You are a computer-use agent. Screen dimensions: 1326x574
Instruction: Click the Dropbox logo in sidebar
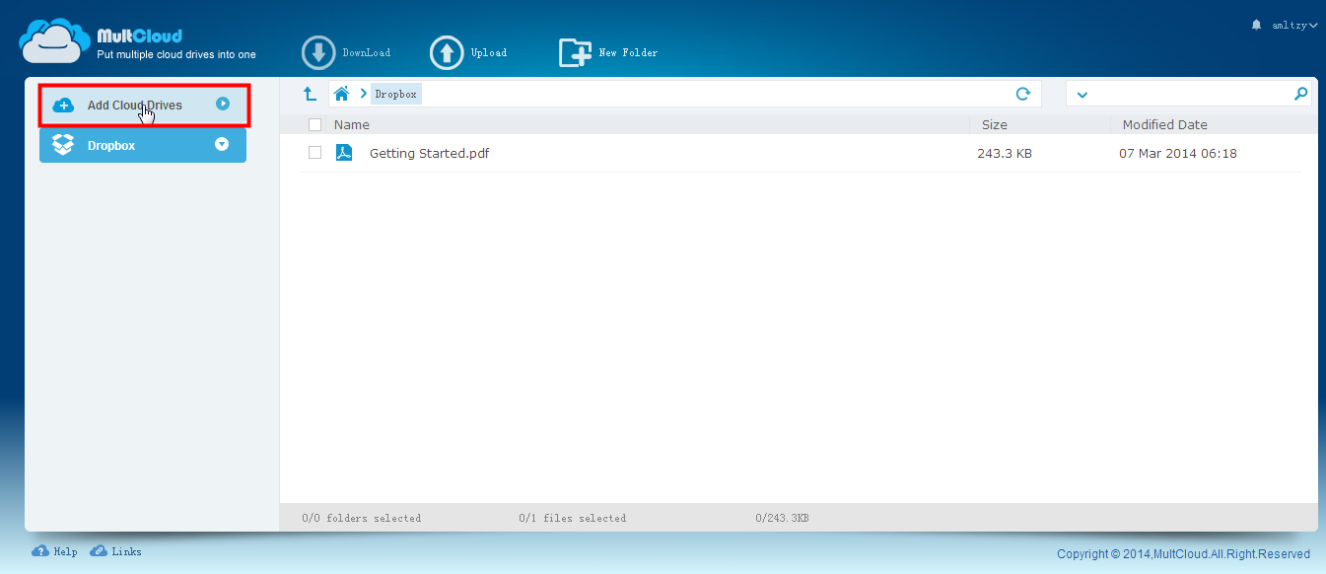[x=63, y=145]
